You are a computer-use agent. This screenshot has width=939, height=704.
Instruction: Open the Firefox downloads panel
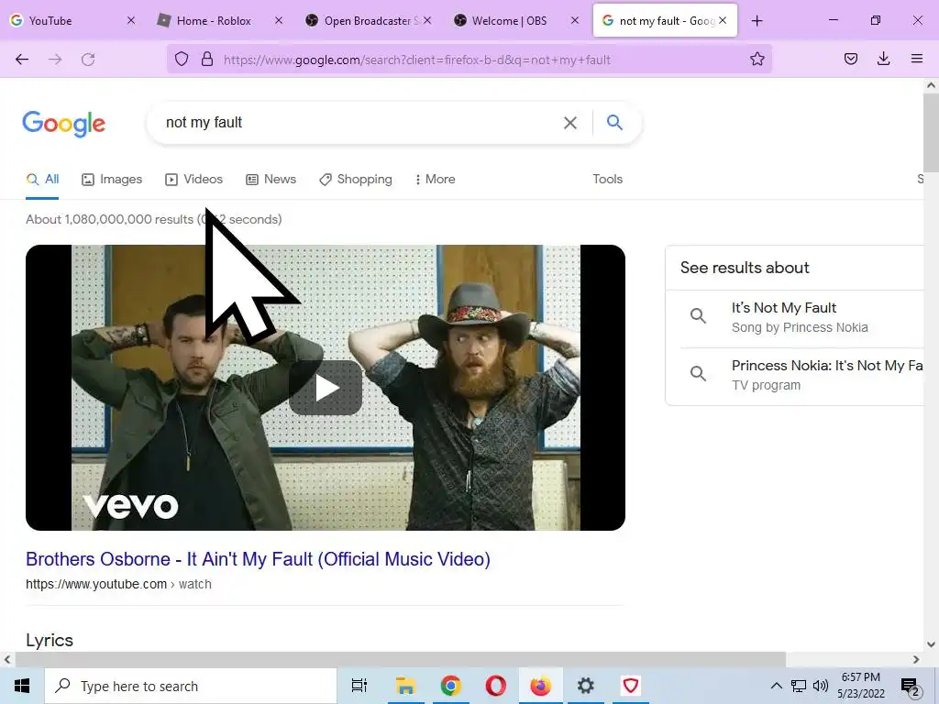coord(883,60)
